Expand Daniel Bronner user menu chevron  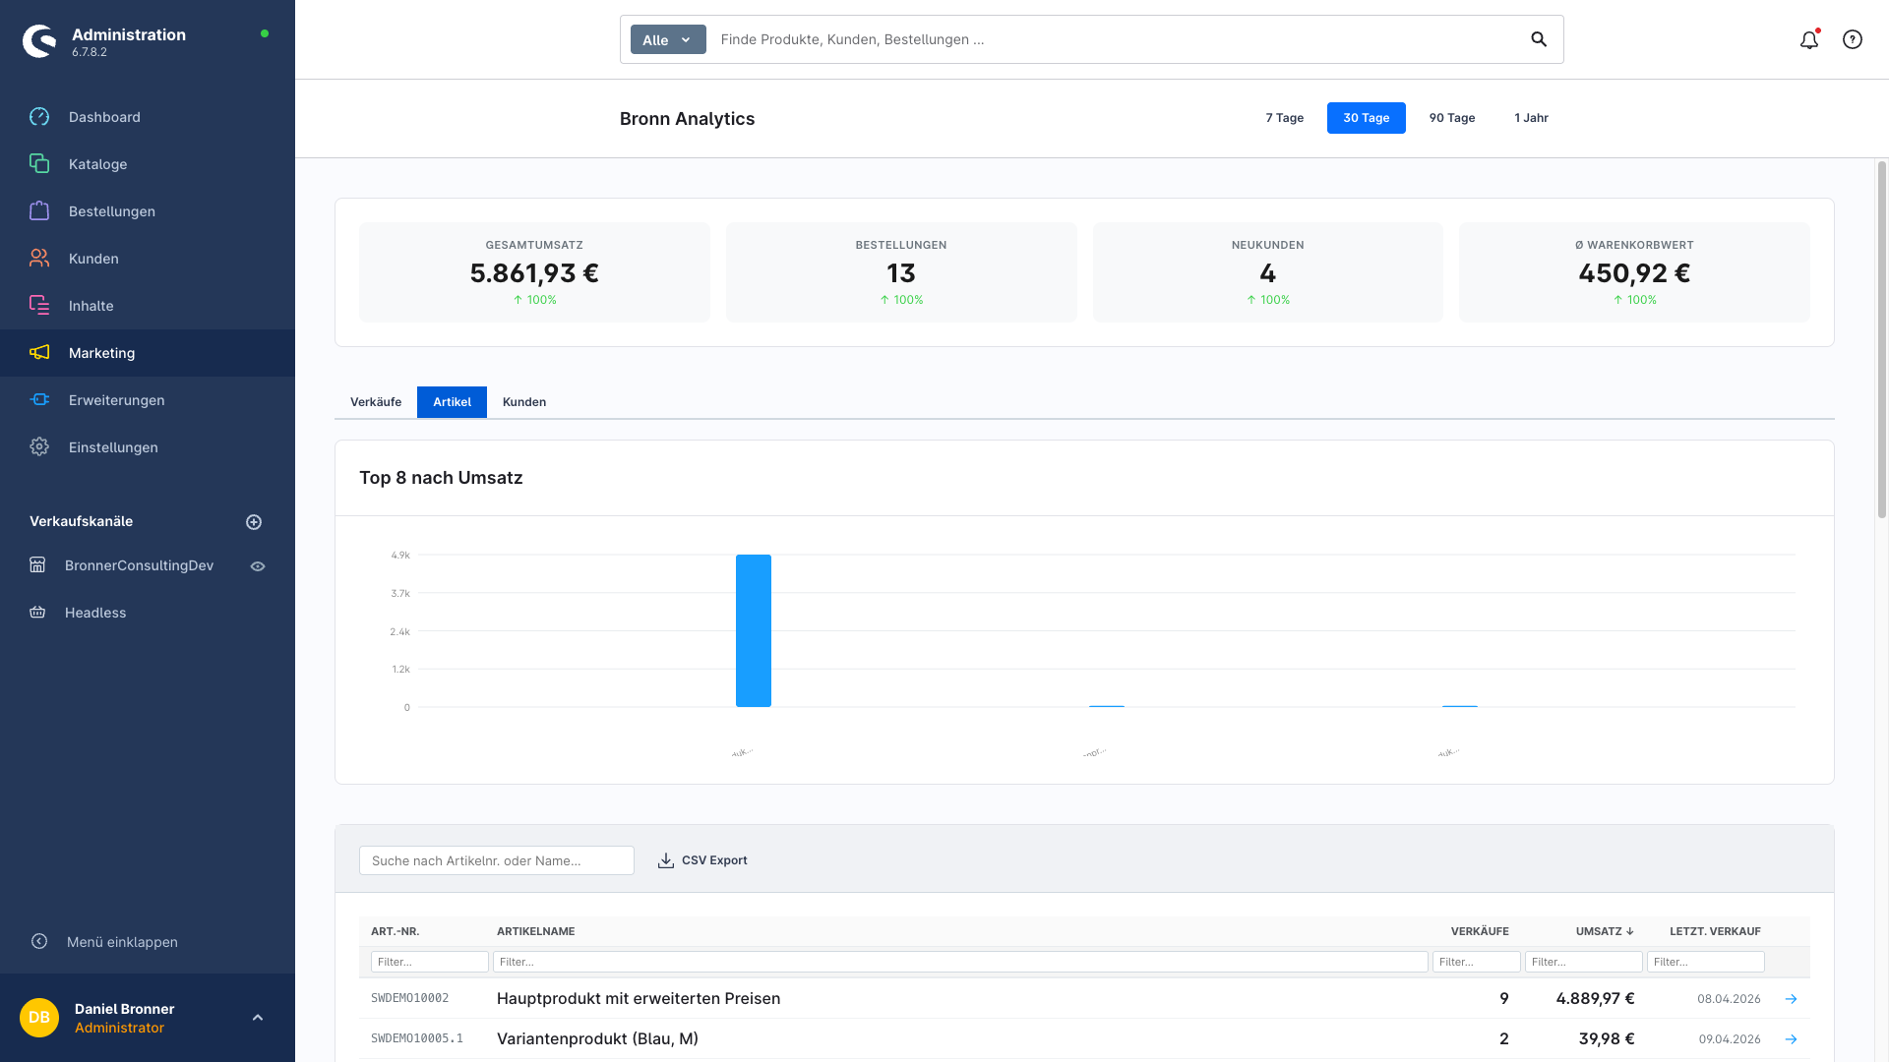pyautogui.click(x=258, y=1018)
